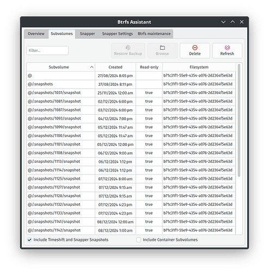Viewport: 269px width, 273px height.
Task: Select @/.snapshots/1142/snapshot row
Action: pyautogui.click(x=131, y=230)
